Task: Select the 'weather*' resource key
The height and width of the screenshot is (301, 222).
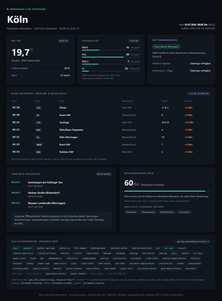Action: (x=28, y=248)
